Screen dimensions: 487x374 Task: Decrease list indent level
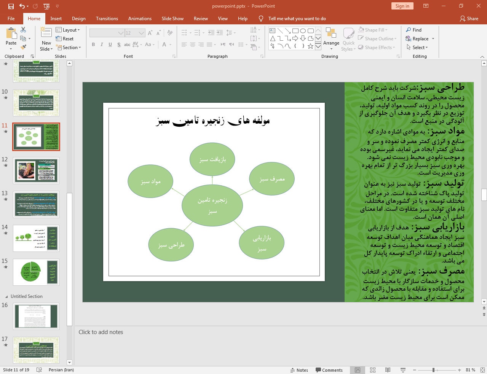point(211,33)
